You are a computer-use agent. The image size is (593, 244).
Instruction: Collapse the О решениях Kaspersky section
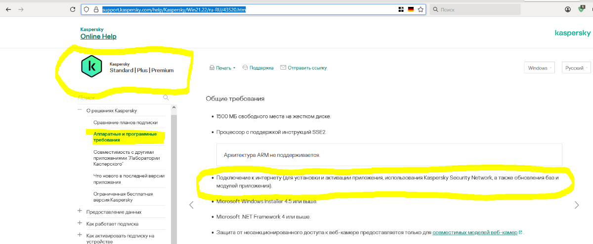click(x=80, y=110)
